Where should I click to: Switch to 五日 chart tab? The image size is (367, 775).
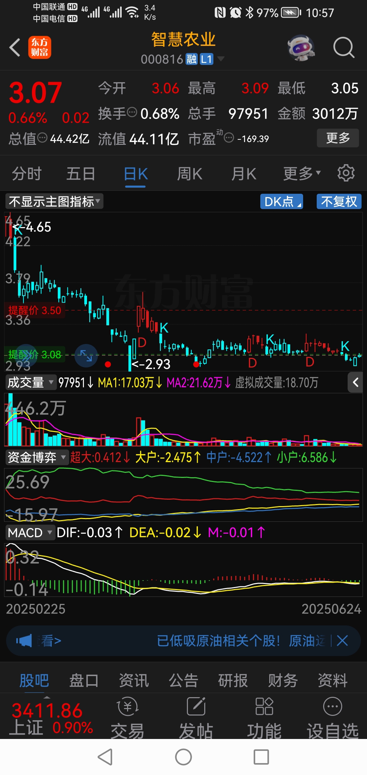[x=81, y=174]
